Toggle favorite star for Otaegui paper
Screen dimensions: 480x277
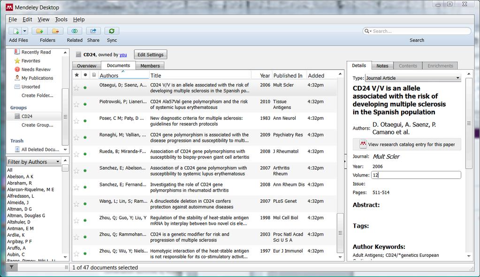pos(76,88)
